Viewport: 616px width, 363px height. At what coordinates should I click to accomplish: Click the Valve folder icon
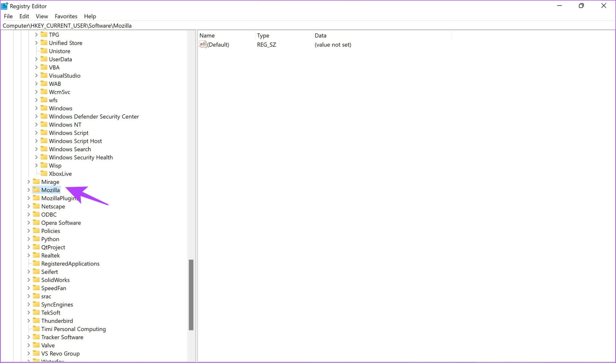coord(36,345)
